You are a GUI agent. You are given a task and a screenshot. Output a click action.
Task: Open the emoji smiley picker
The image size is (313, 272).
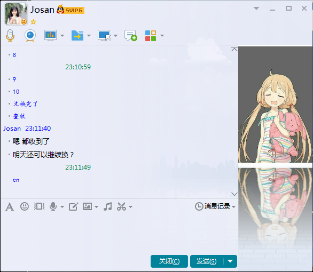click(x=25, y=206)
